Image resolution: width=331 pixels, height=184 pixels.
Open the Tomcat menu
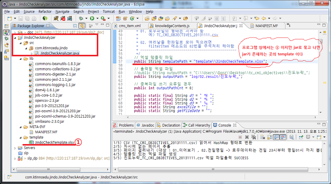[109, 11]
